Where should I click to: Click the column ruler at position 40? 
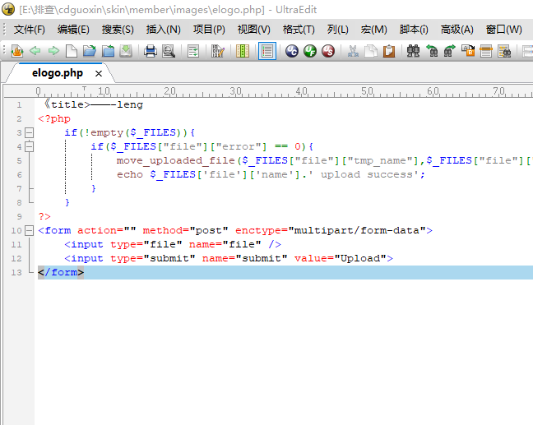click(x=301, y=90)
